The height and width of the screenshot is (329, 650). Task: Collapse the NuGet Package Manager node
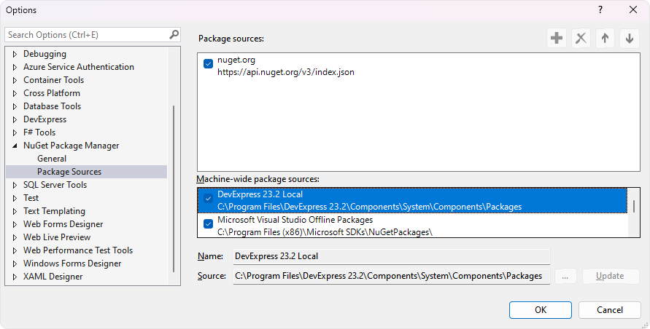[15, 146]
